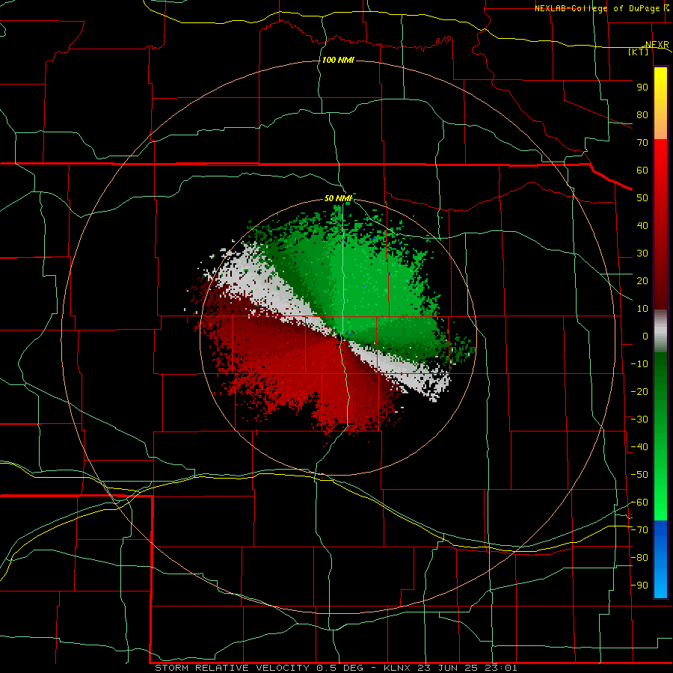Click the NEXR label above the color scale

[657, 45]
